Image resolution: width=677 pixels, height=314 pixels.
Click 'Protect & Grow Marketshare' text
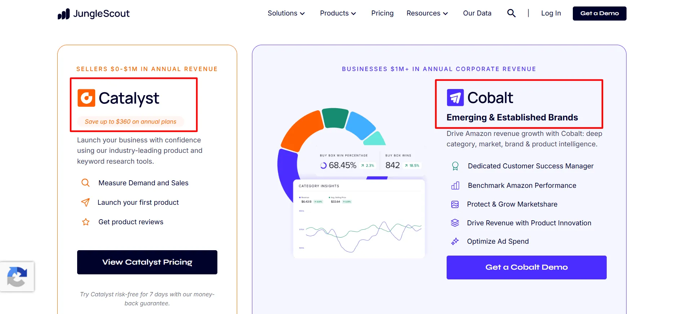point(512,204)
